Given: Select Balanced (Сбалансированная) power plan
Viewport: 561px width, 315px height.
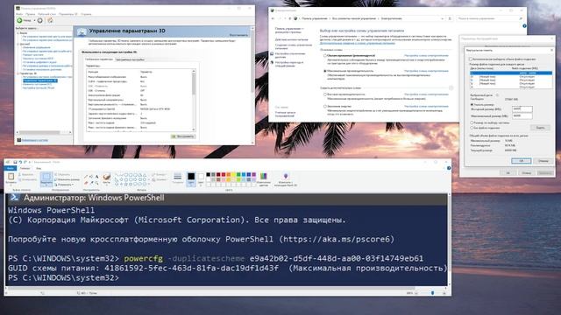Looking at the screenshot, I should tap(325, 56).
